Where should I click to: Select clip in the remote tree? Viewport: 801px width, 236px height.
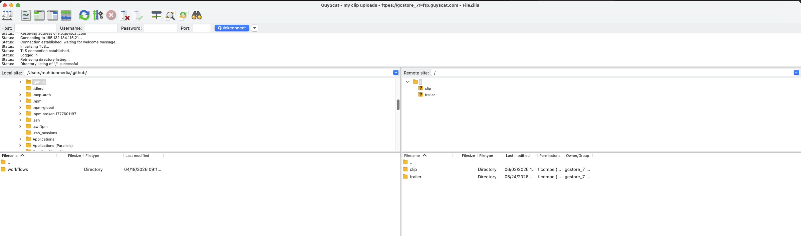click(428, 88)
